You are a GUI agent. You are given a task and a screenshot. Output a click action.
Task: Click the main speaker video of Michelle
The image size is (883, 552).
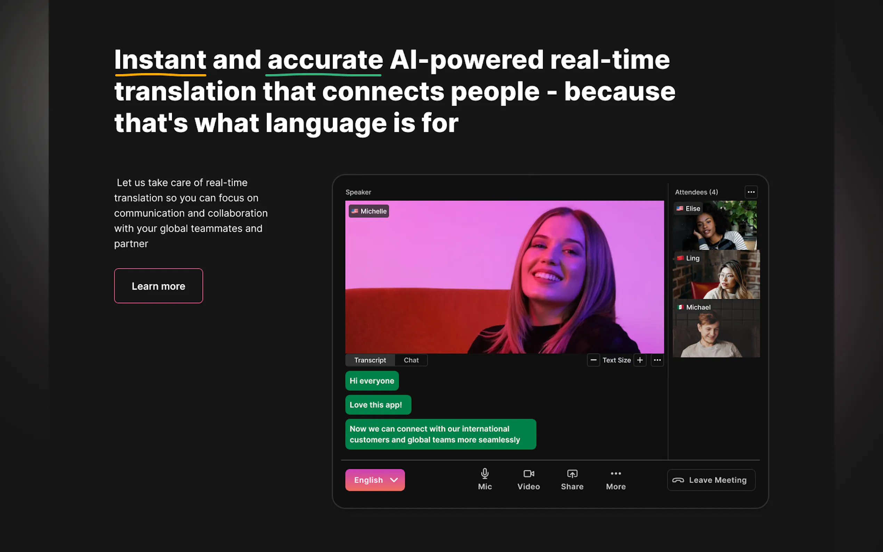tap(504, 277)
